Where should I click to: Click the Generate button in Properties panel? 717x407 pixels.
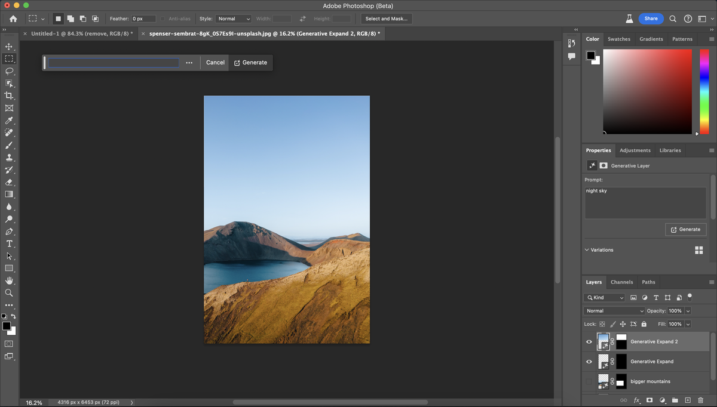click(685, 229)
